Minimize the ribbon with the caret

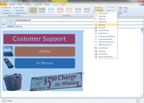tap(140, 4)
